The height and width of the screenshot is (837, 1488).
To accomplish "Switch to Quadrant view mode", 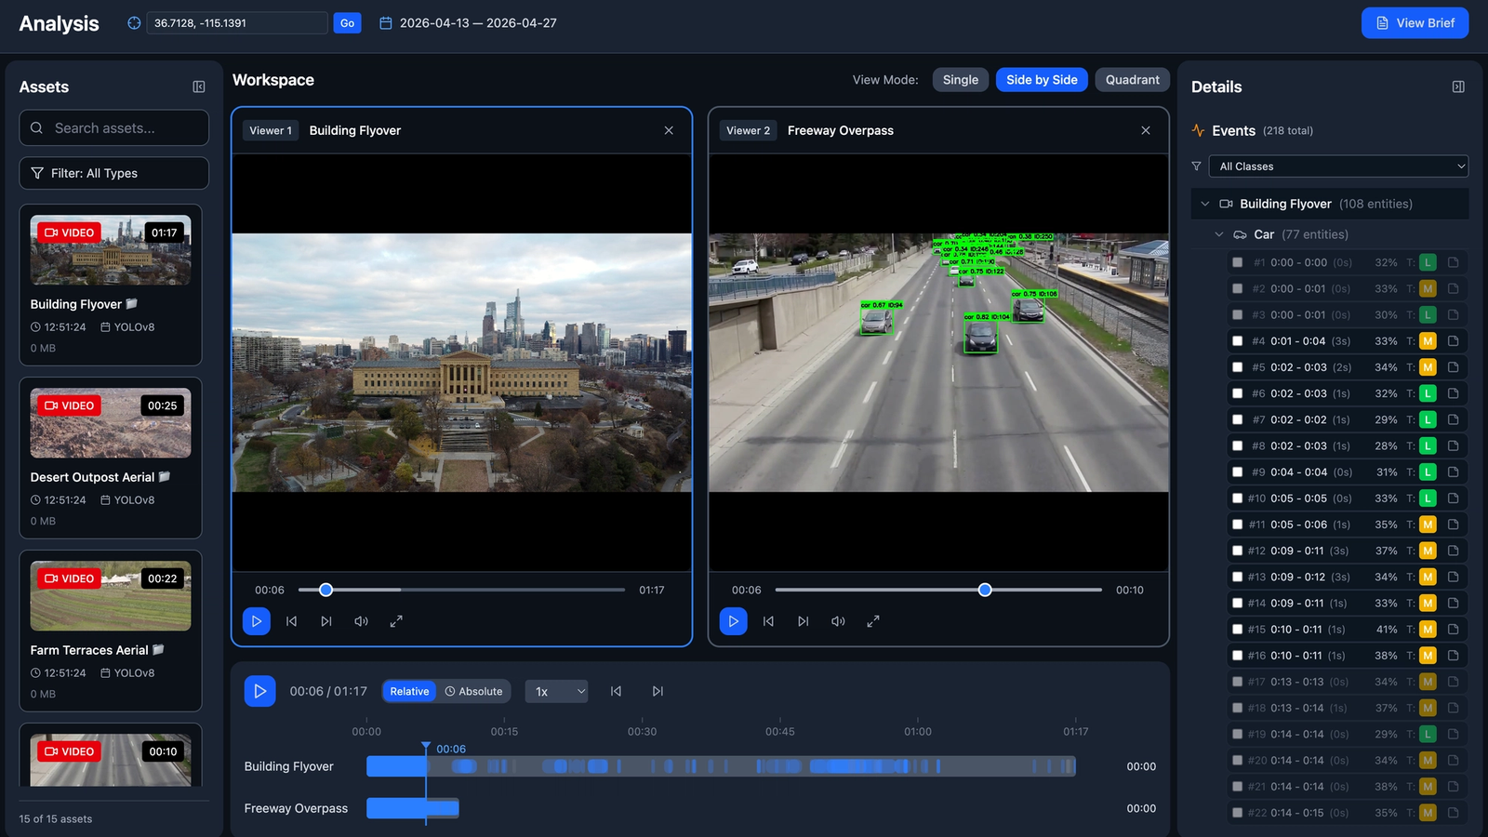I will pyautogui.click(x=1132, y=80).
